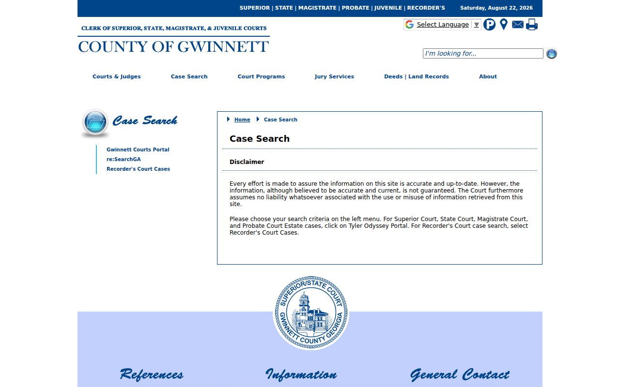Click the Information footer heading
The width and height of the screenshot is (620, 387).
coord(301,374)
